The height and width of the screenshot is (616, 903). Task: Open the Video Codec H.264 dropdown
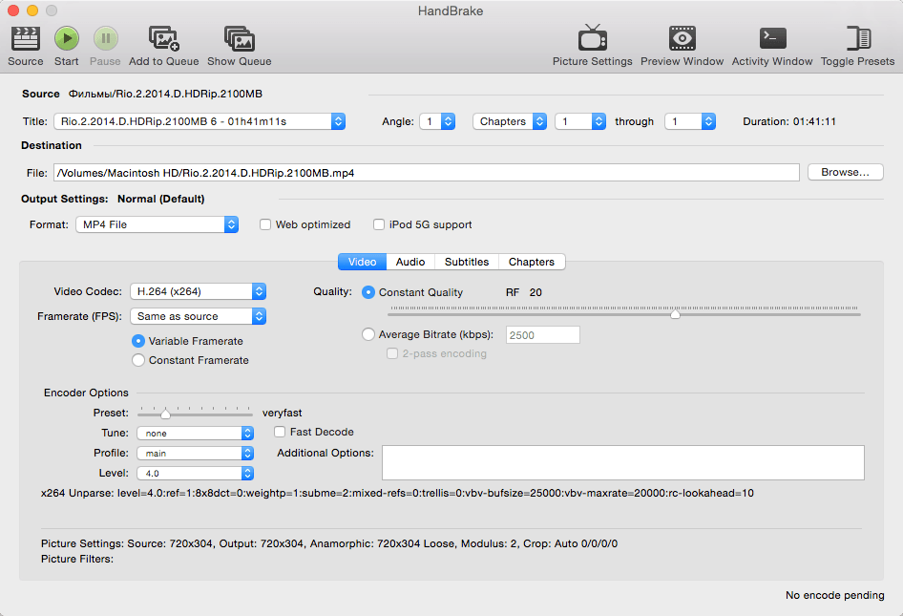click(x=198, y=291)
